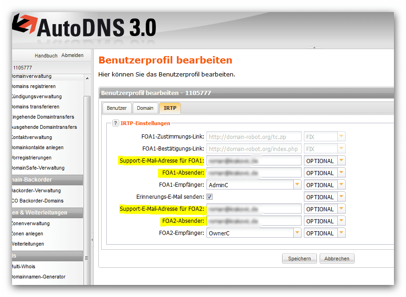Open the IRTP-Einstellungen help question mark

click(x=116, y=123)
